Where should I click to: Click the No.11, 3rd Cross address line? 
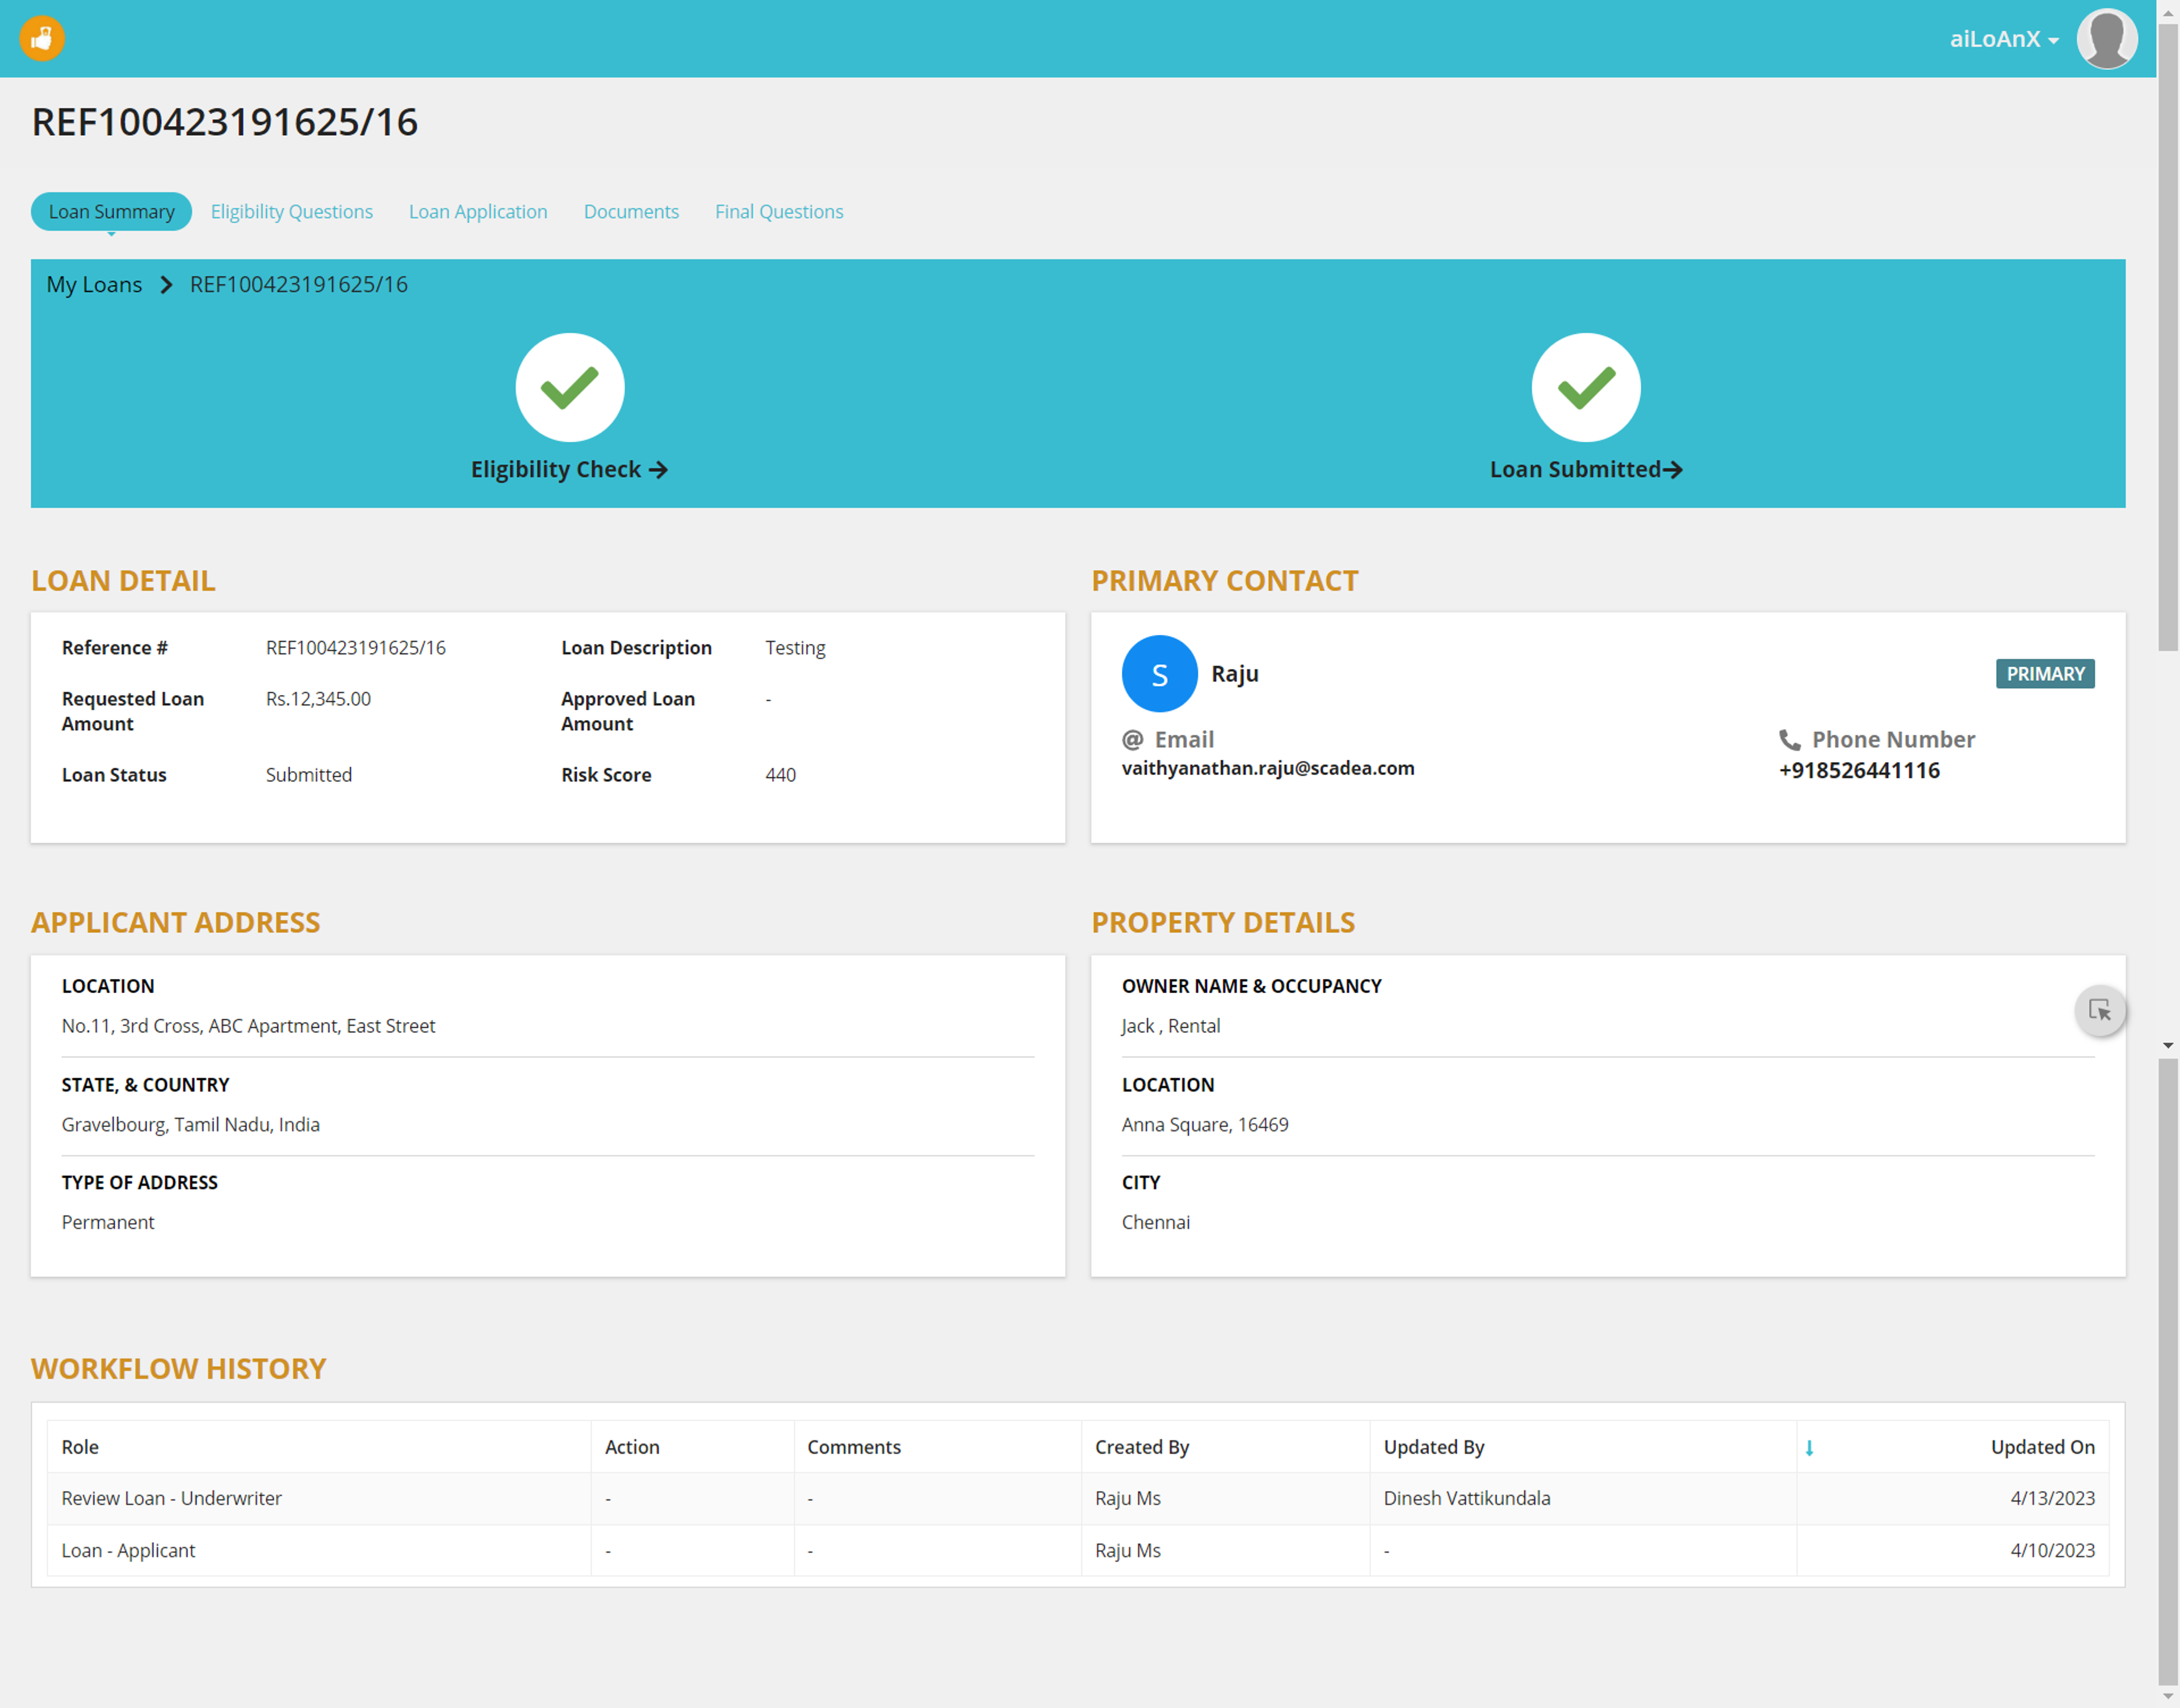[x=248, y=1026]
